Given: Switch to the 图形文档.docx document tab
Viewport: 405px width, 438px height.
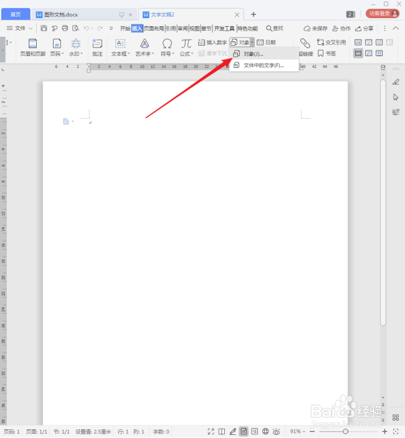Looking at the screenshot, I should click(84, 14).
